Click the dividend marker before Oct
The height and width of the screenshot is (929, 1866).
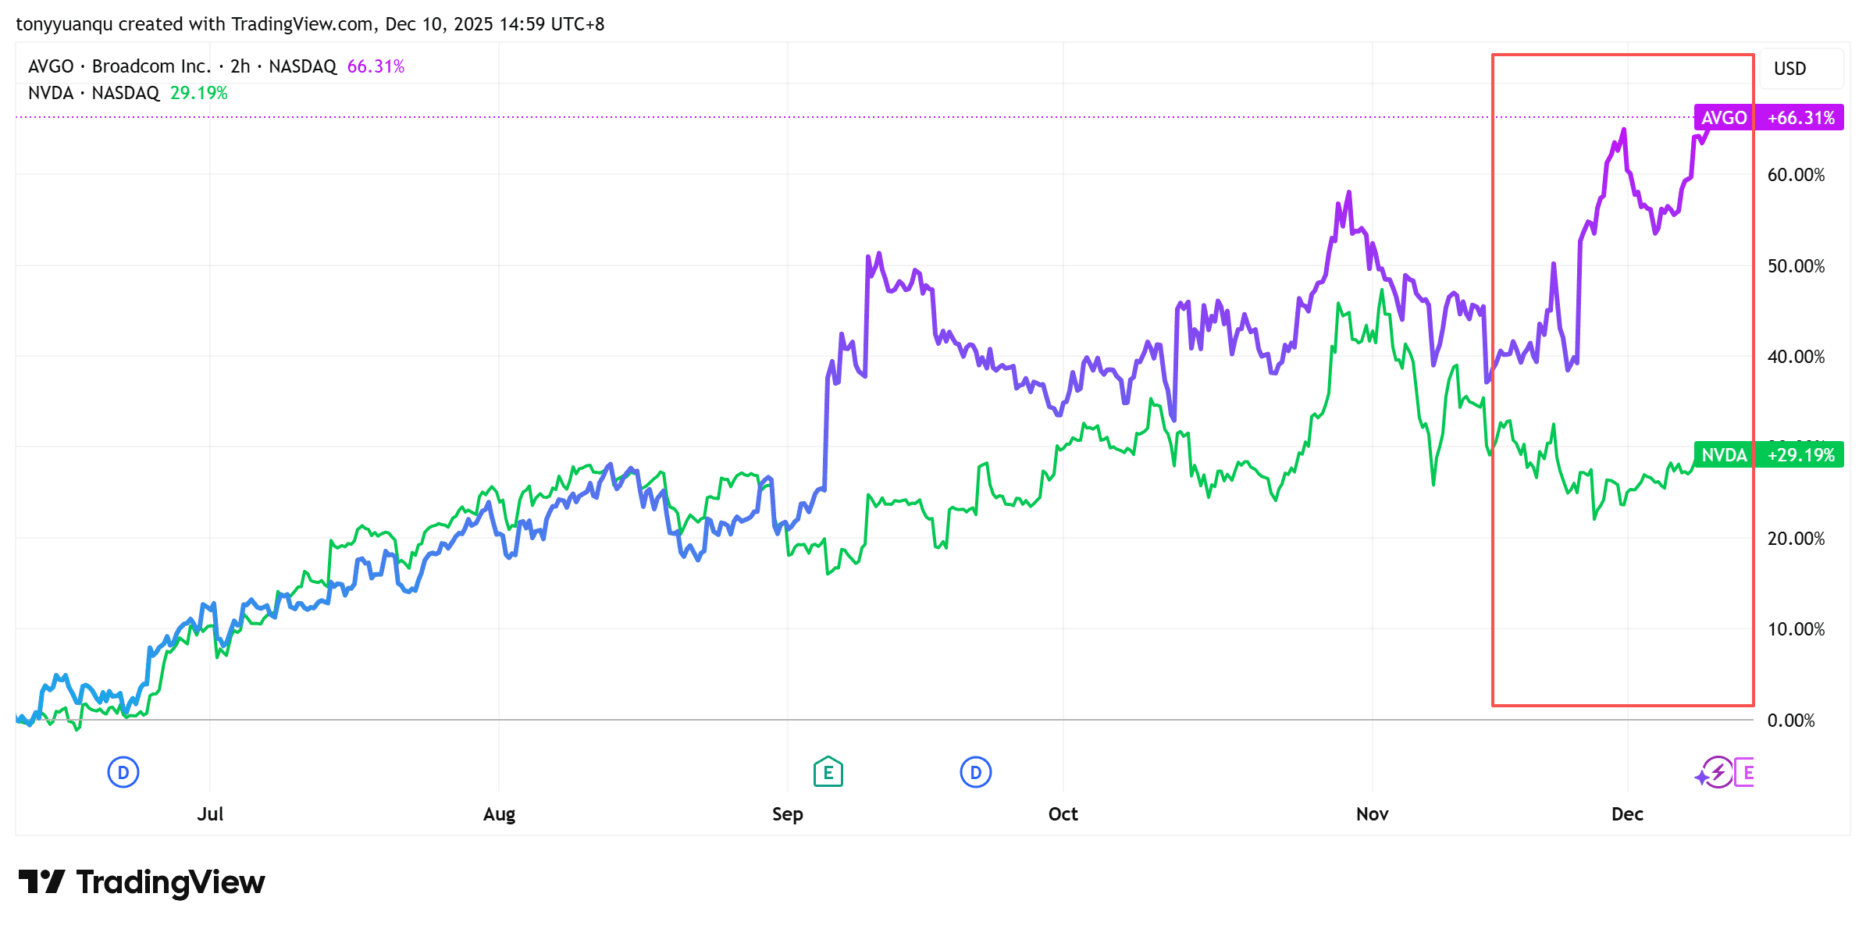click(x=975, y=772)
